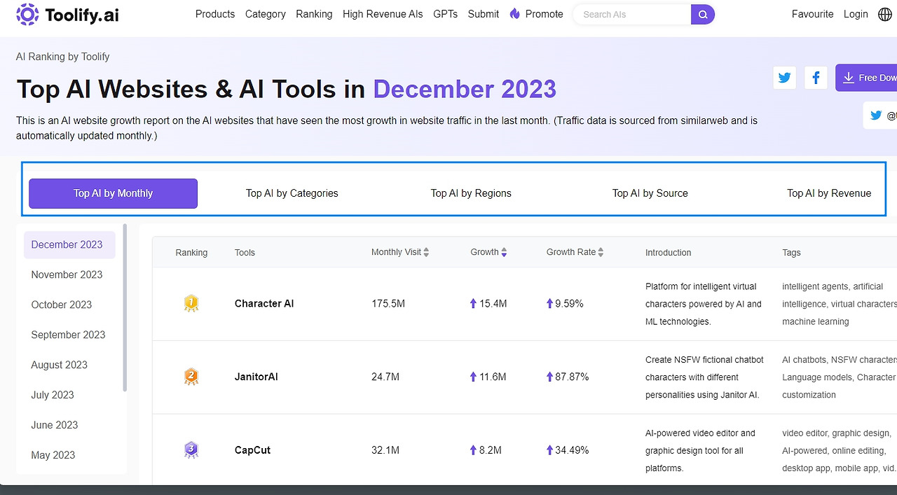Open Products in the navigation bar

pyautogui.click(x=215, y=14)
